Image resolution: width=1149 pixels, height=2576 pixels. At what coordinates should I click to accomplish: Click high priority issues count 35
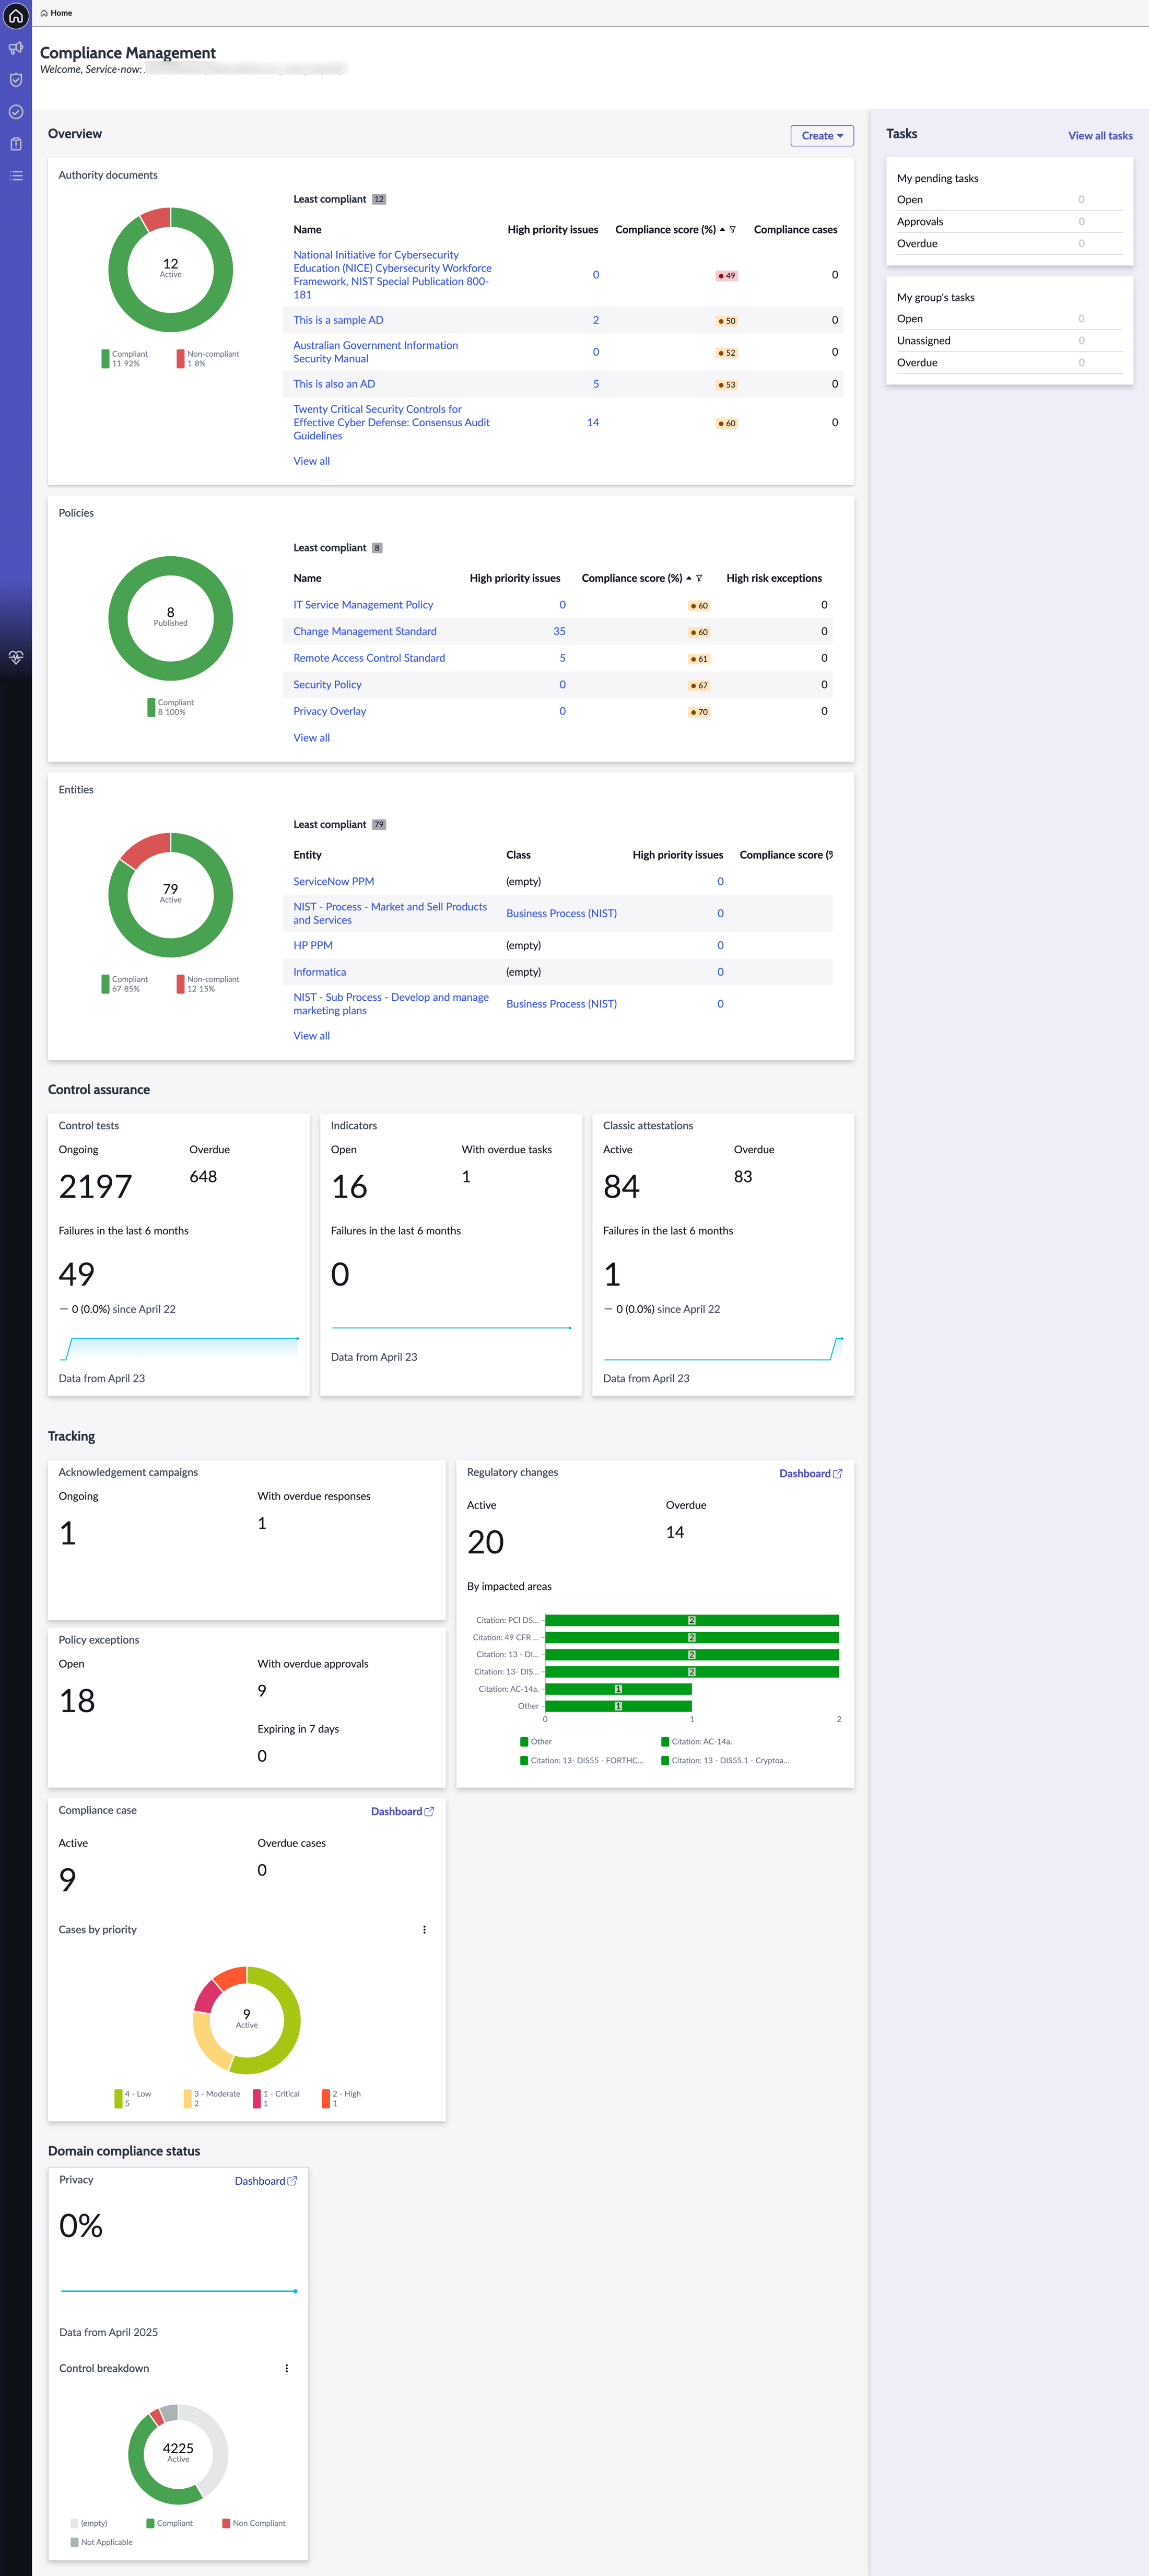[x=559, y=632]
